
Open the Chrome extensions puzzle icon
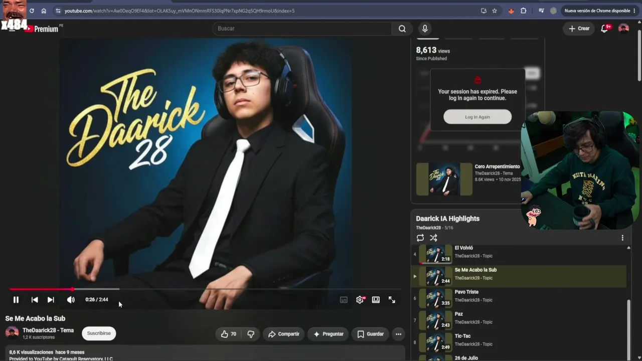(524, 11)
